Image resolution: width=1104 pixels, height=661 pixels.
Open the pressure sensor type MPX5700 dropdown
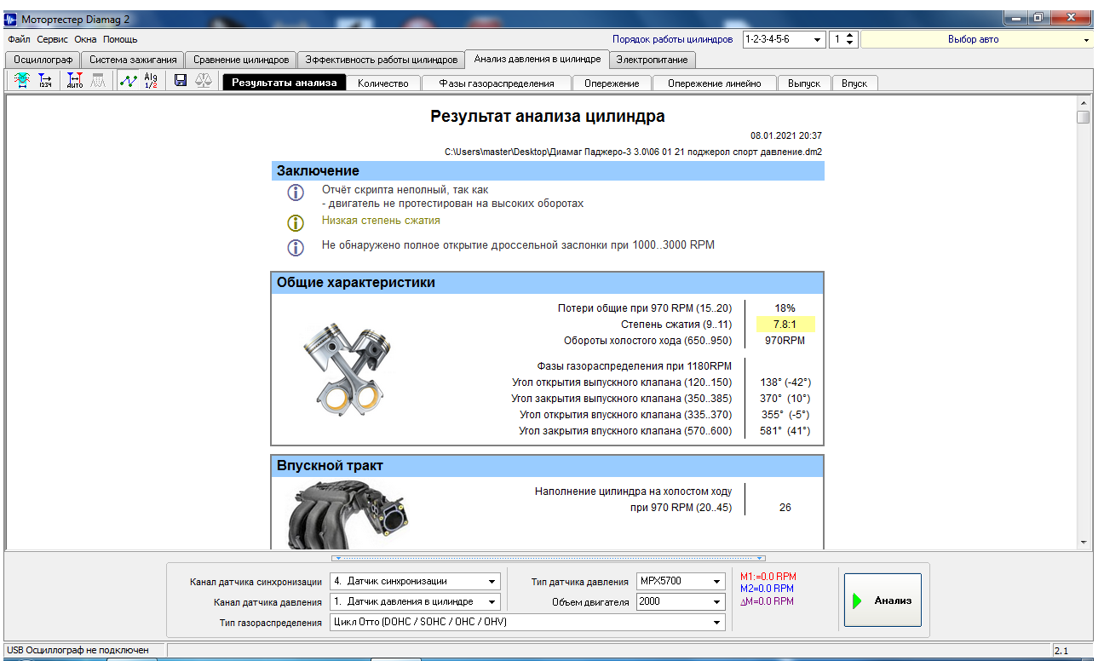tap(716, 581)
